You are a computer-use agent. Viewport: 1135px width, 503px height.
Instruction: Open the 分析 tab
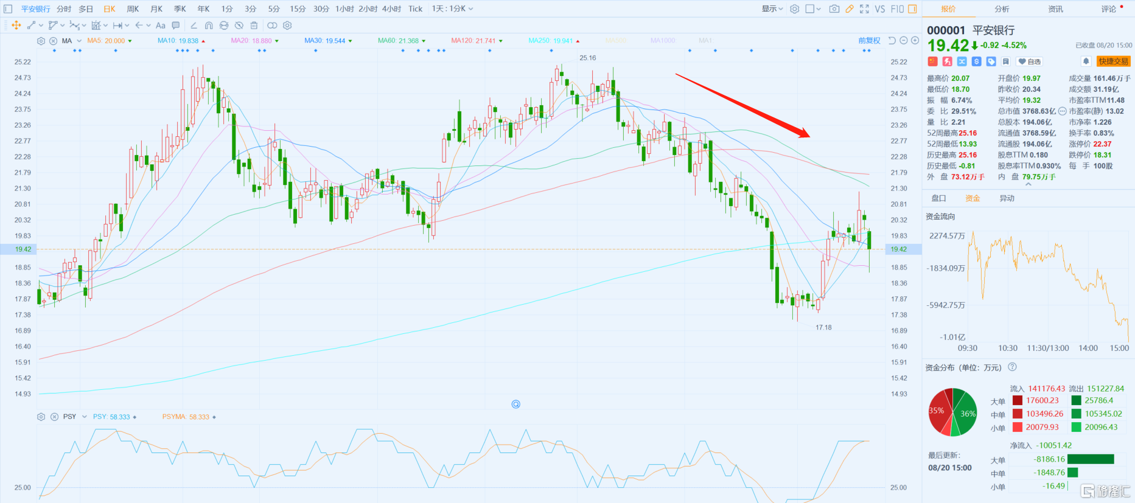[x=1002, y=9]
